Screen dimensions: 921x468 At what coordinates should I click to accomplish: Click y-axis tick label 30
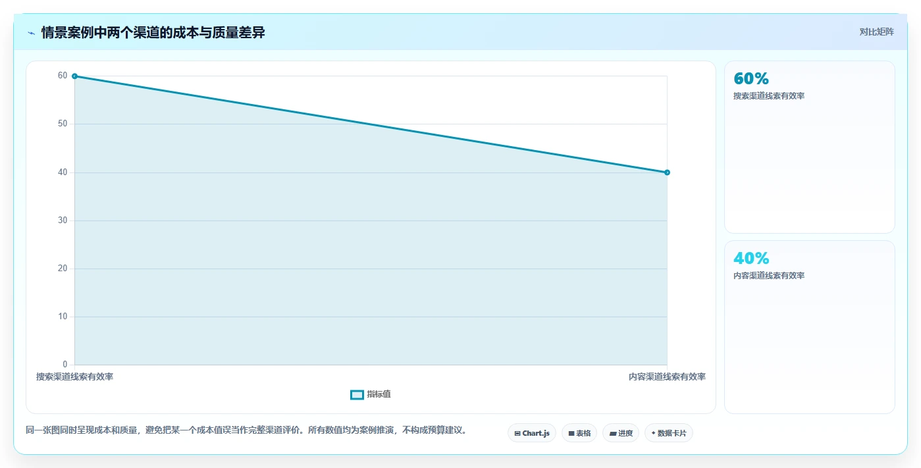pos(63,221)
